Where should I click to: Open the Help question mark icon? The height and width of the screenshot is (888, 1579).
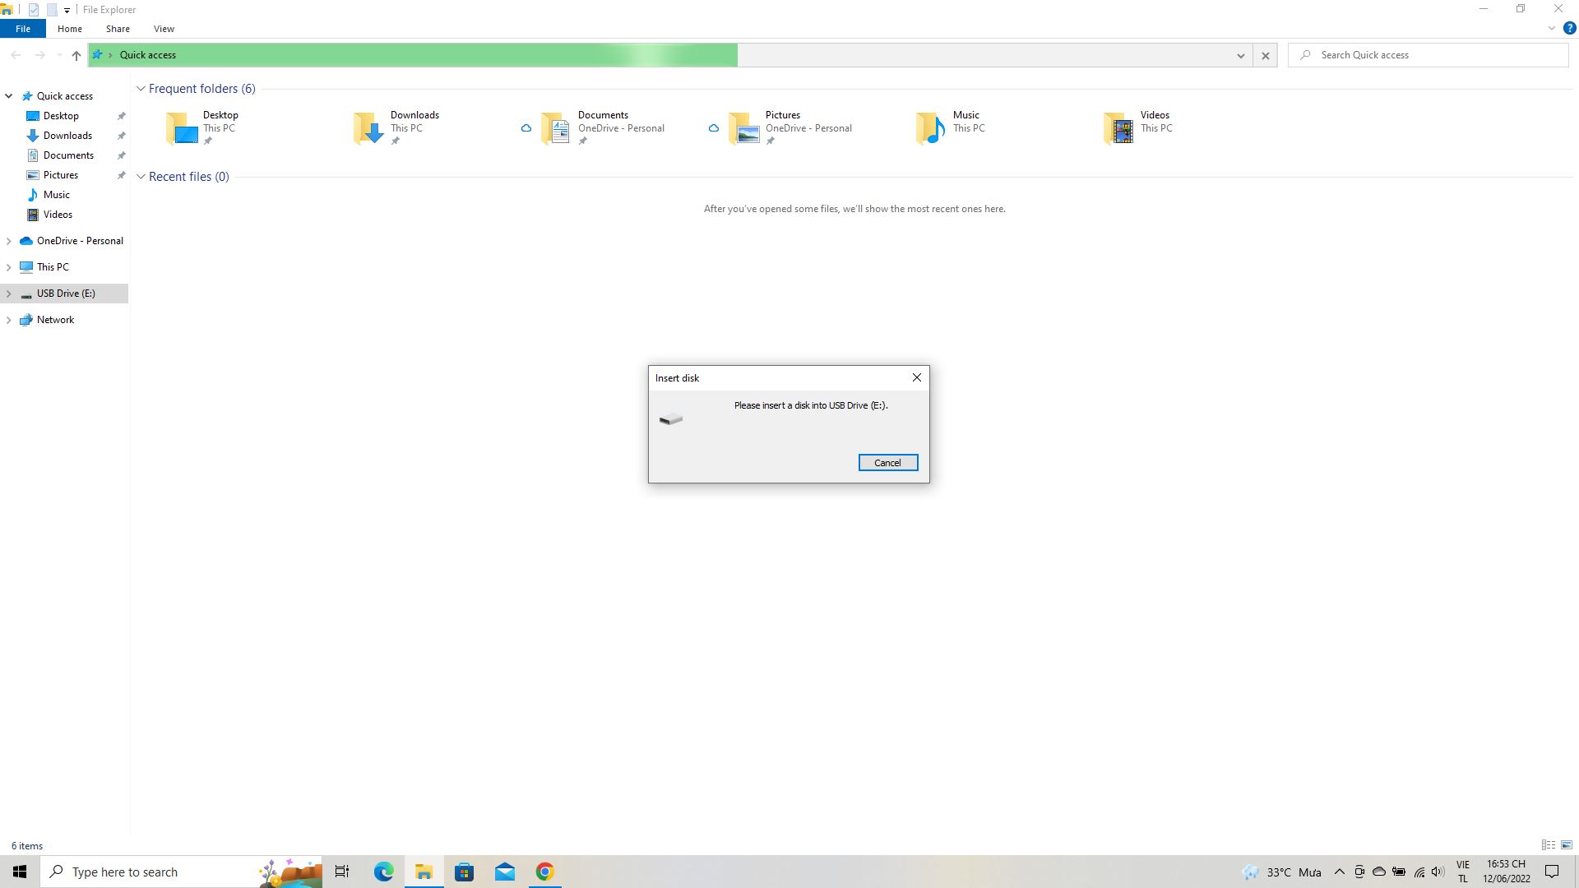click(x=1569, y=28)
